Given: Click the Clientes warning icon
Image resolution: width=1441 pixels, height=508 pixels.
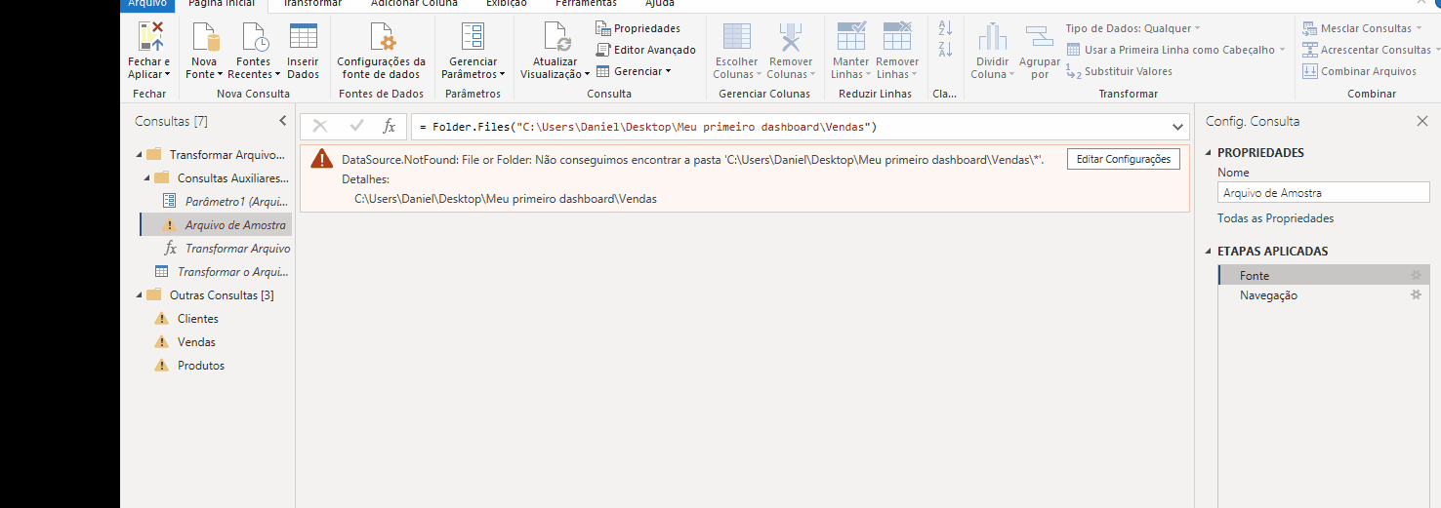Looking at the screenshot, I should 162,319.
